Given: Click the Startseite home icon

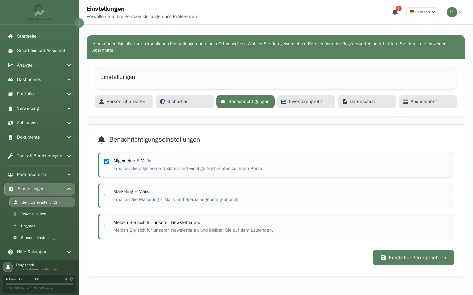Looking at the screenshot, I should [x=11, y=36].
